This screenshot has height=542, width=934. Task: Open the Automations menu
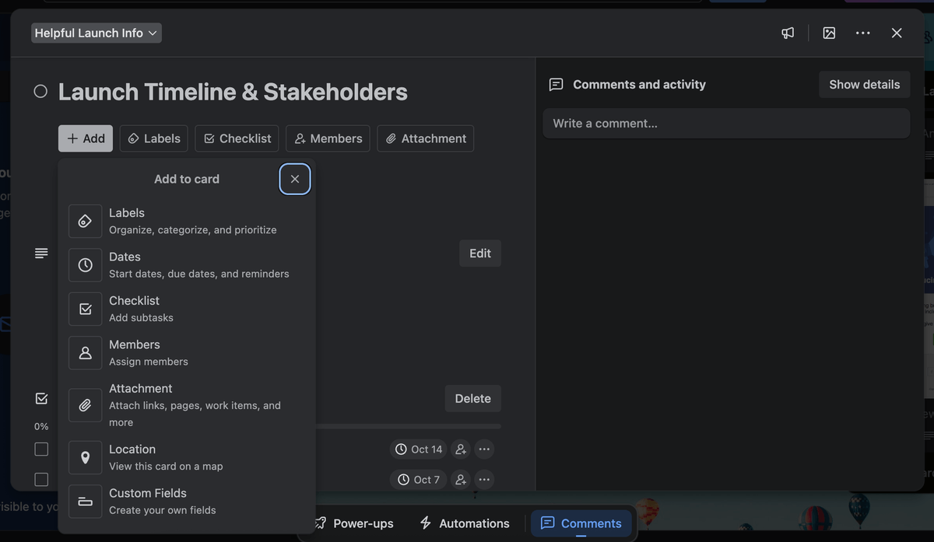point(464,523)
